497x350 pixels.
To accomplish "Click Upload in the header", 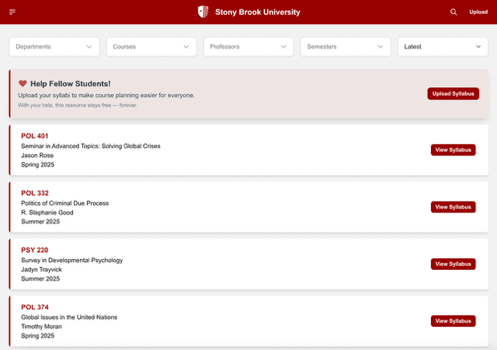I will pos(478,12).
